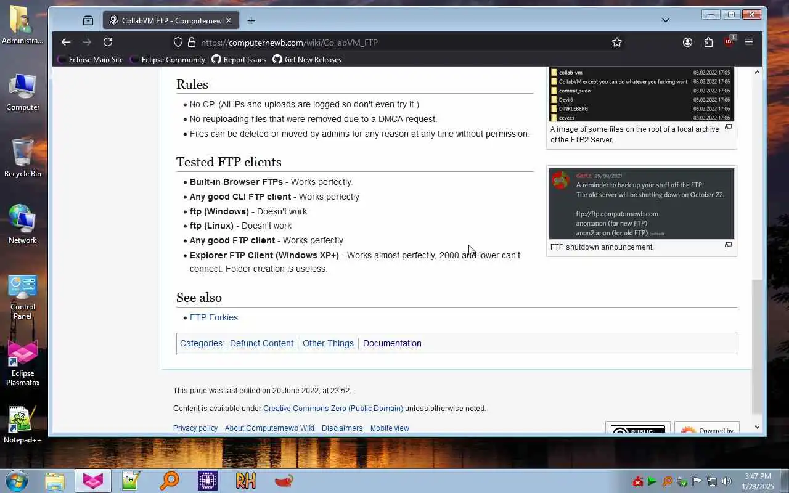Image resolution: width=789 pixels, height=493 pixels.
Task: Click the Tested FTP clients heading
Action: tap(229, 162)
